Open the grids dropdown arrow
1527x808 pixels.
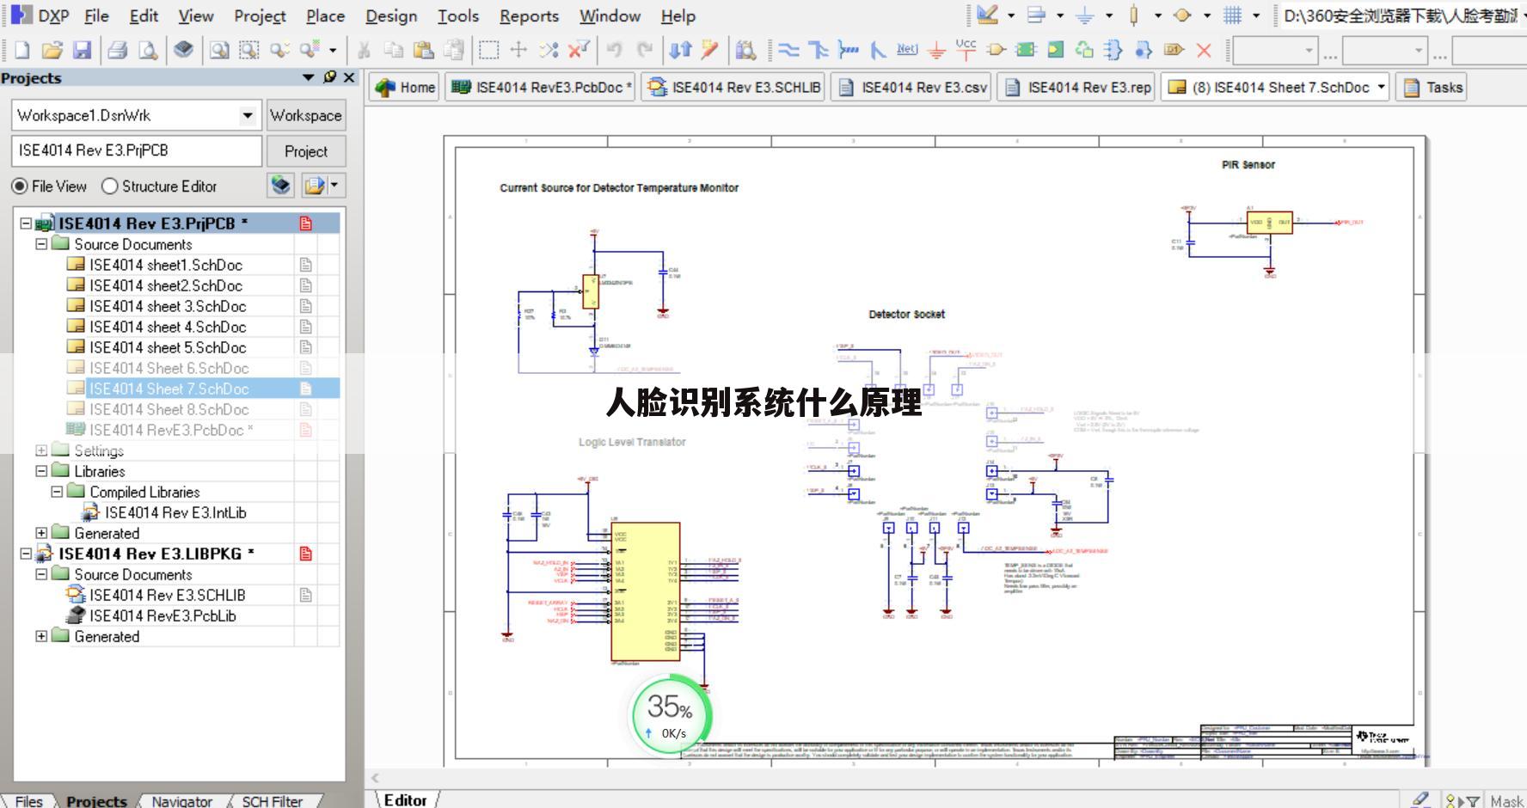tap(1256, 15)
